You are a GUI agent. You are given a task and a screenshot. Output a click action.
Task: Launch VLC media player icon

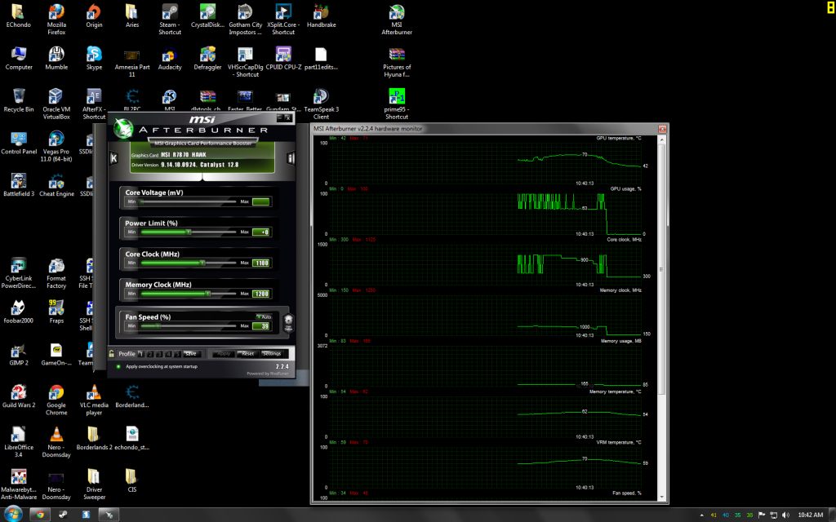tap(94, 400)
